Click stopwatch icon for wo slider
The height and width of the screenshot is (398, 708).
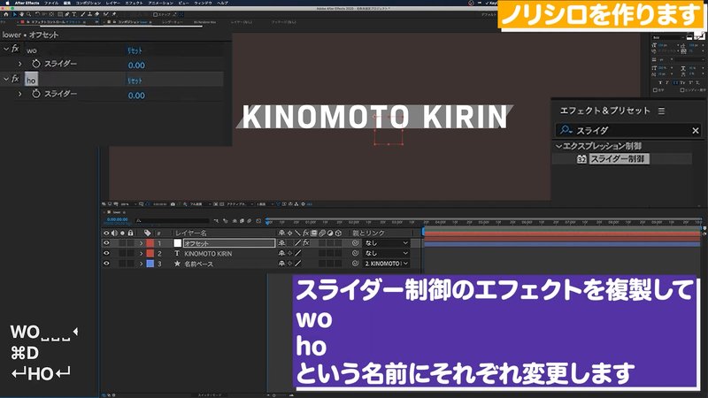[36, 64]
